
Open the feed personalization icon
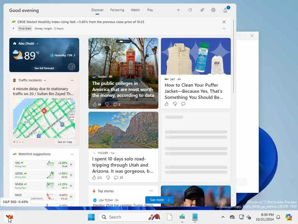coord(202,10)
